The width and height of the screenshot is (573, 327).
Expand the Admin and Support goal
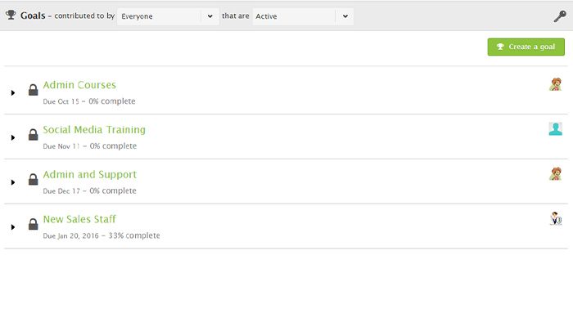13,182
